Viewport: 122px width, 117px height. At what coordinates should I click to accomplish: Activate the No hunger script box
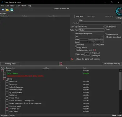click(7, 84)
